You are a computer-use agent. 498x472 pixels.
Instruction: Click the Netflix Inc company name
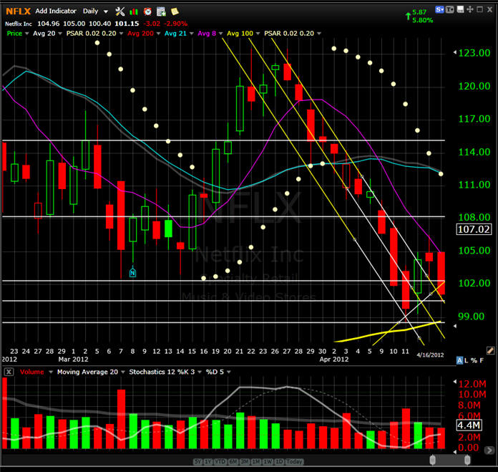coord(19,24)
